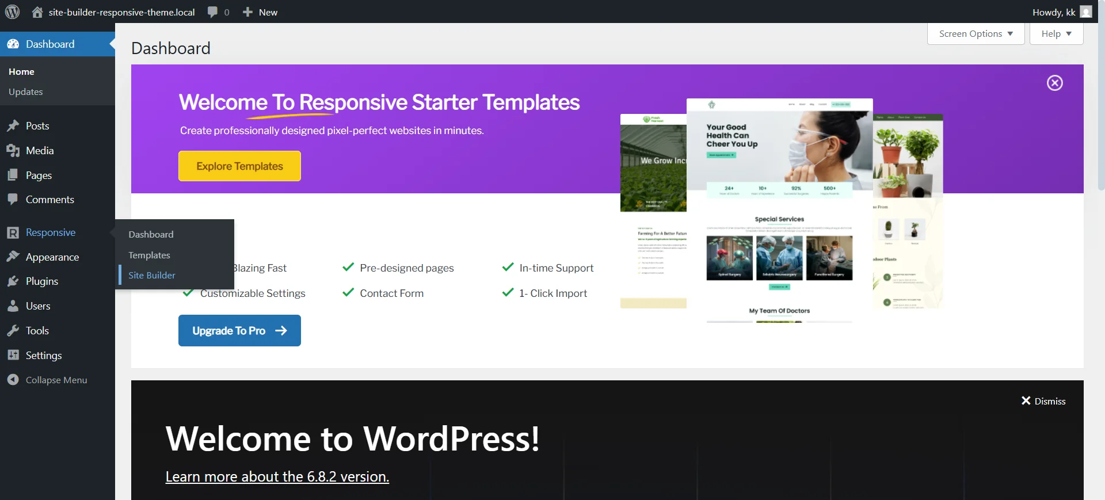
Task: Click the arrow icon on Upgrade To Pro
Action: tap(281, 330)
